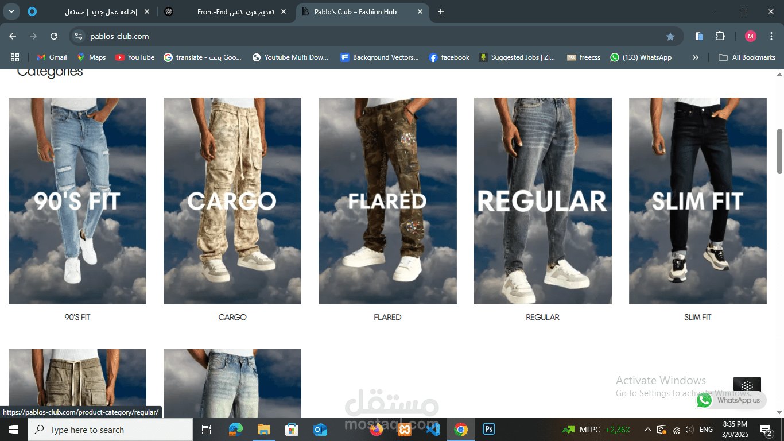The height and width of the screenshot is (441, 784).
Task: Open the apps grid in bookmarks bar
Action: (x=15, y=57)
